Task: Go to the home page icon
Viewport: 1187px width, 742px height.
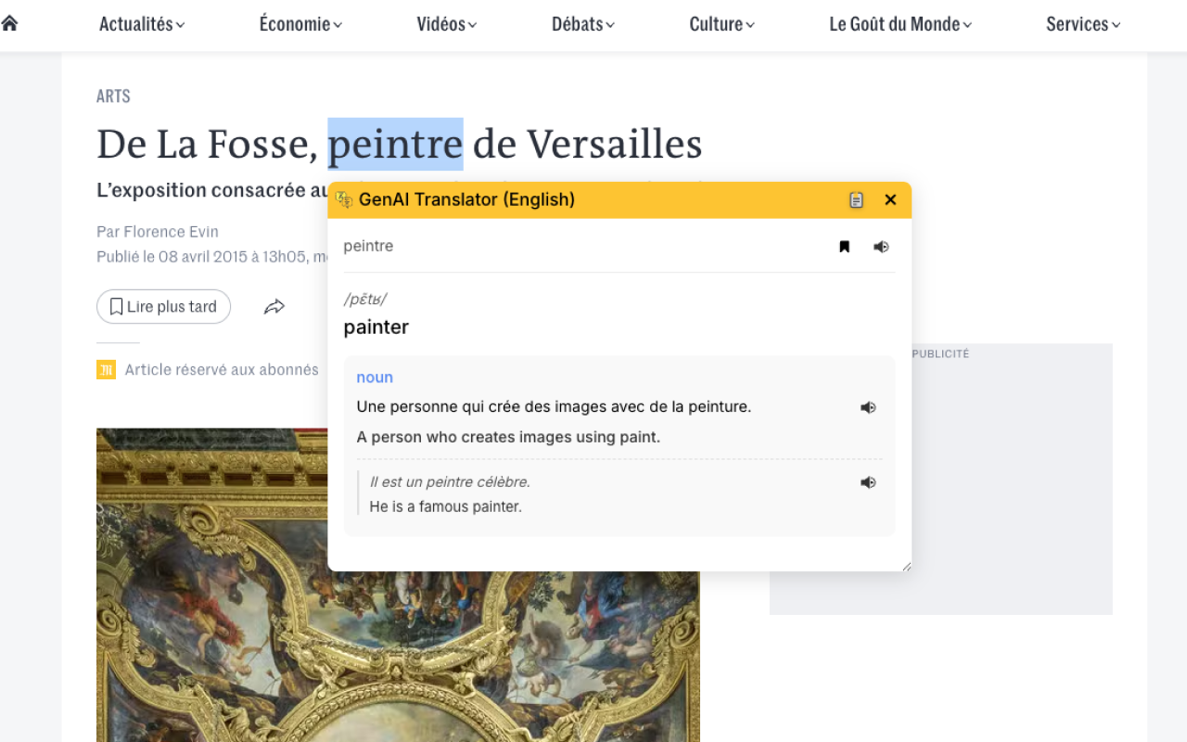Action: [x=9, y=23]
